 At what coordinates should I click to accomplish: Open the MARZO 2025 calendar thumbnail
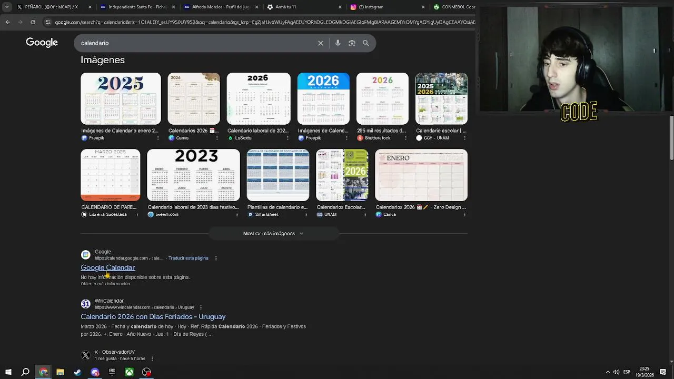point(111,175)
